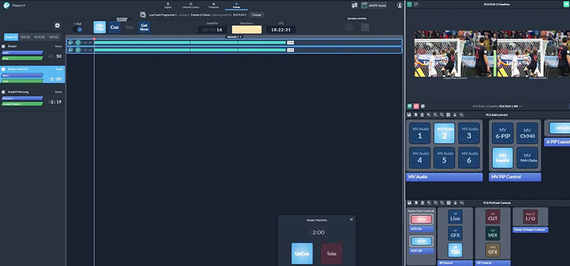
Task: Open the AMPP Assist button
Action: (x=373, y=6)
